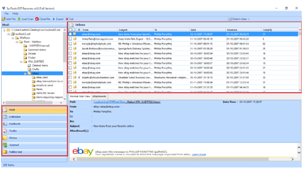Collapse the Root - Mailbox tree node
This screenshot has height=169, width=302.
pyautogui.click(x=17, y=41)
